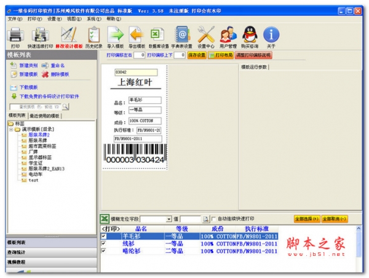Collapse 演示模板[目录] tree node
This screenshot has height=278, width=369.
pyautogui.click(x=11, y=129)
